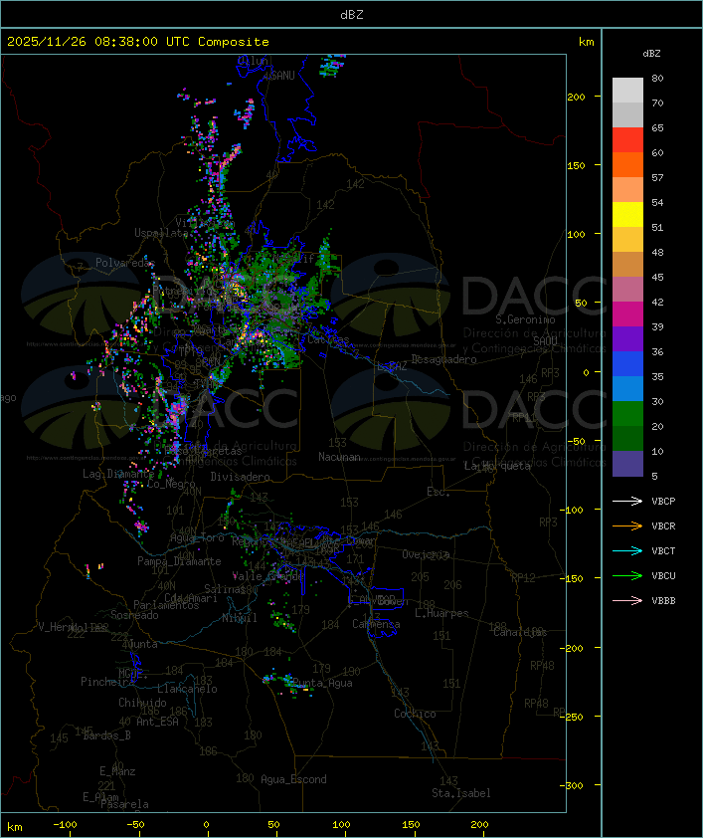The image size is (703, 838).
Task: Click the S.Geronimo map label
Action: coord(525,319)
